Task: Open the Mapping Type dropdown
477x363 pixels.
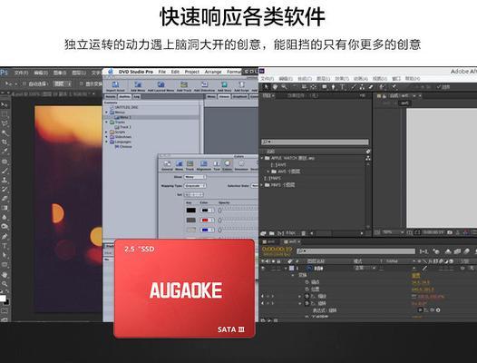Action: tap(195, 185)
